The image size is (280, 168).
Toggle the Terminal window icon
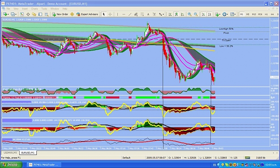tap(40, 14)
